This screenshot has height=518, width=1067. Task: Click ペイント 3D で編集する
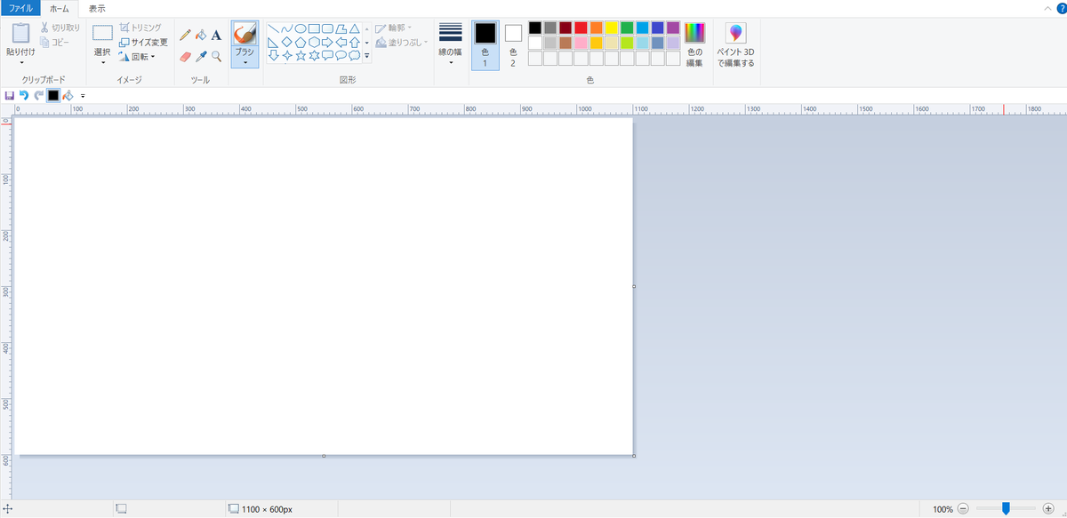[736, 45]
